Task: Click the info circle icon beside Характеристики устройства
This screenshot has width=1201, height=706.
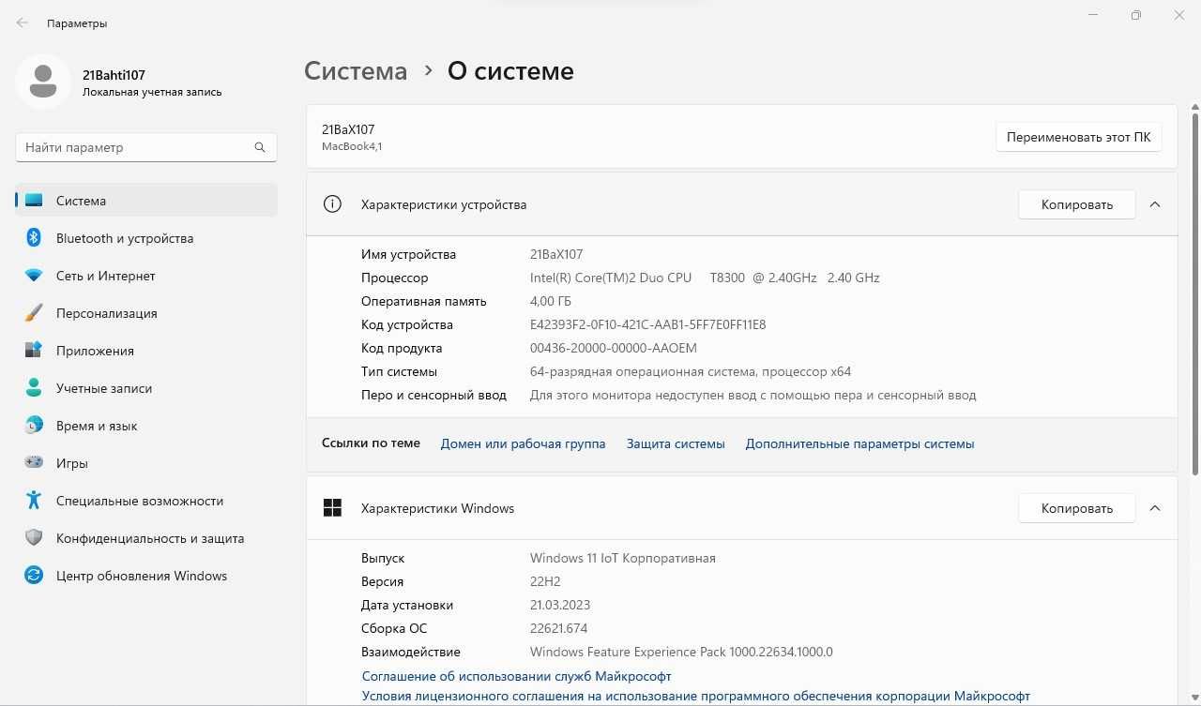Action: coord(332,204)
